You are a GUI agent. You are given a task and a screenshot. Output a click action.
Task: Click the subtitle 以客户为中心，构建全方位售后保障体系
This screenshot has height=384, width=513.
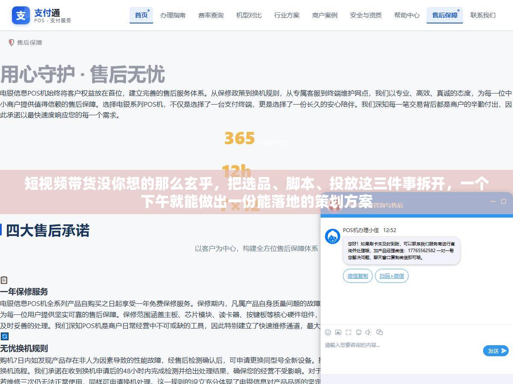[256, 248]
